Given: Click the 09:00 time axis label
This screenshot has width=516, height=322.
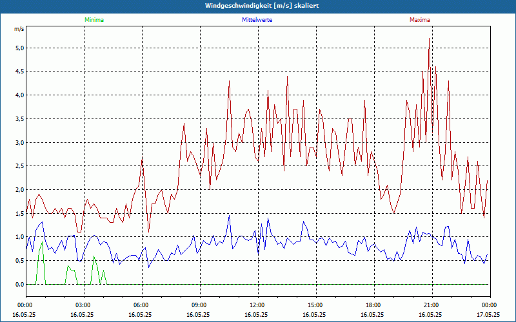Looking at the screenshot, I should [x=200, y=305].
